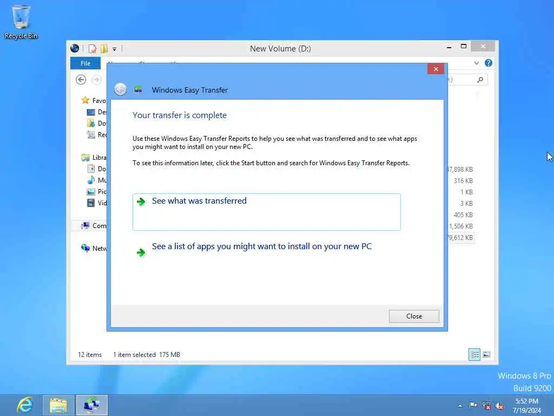
Task: Open the clock showing 5:52 PM
Action: 526,406
